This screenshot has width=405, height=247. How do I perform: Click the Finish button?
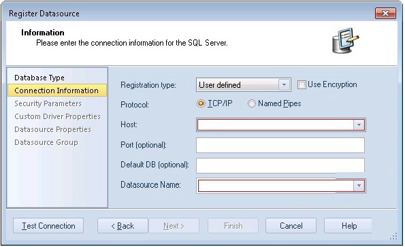pyautogui.click(x=233, y=226)
